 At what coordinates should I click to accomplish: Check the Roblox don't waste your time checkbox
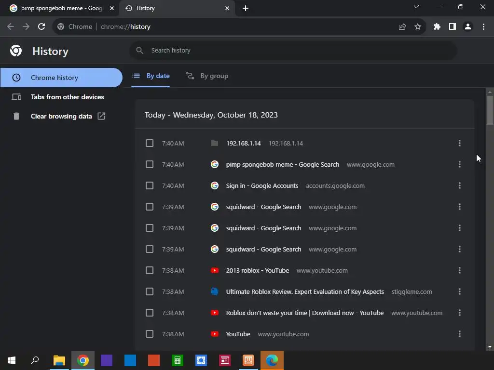(x=150, y=313)
